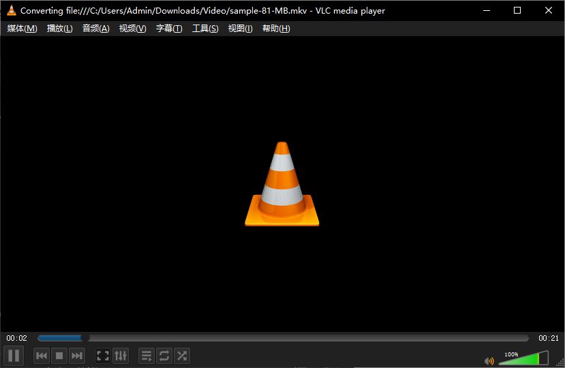Screen dimensions: 565x368
Task: Maximize the VLC window
Action: (517, 10)
